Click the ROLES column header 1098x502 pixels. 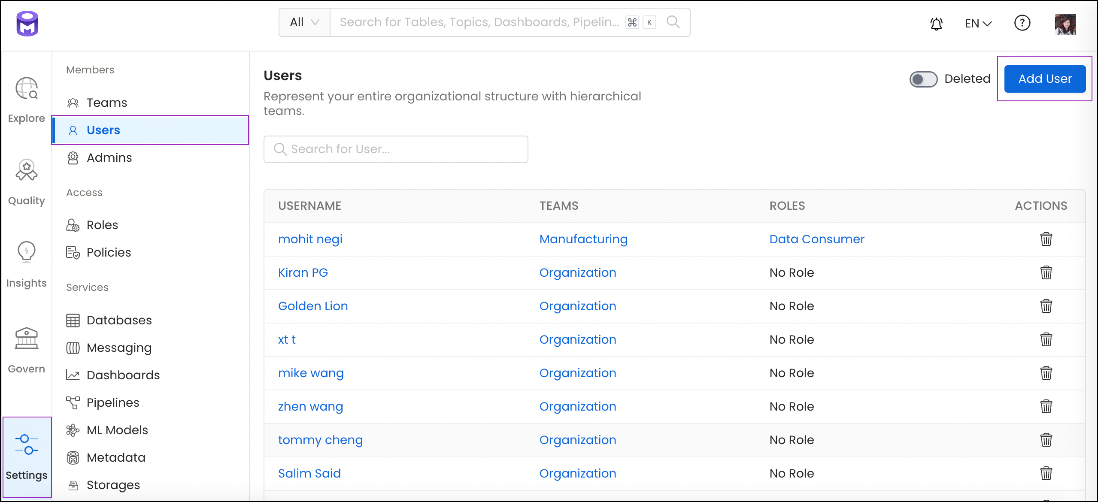(787, 206)
